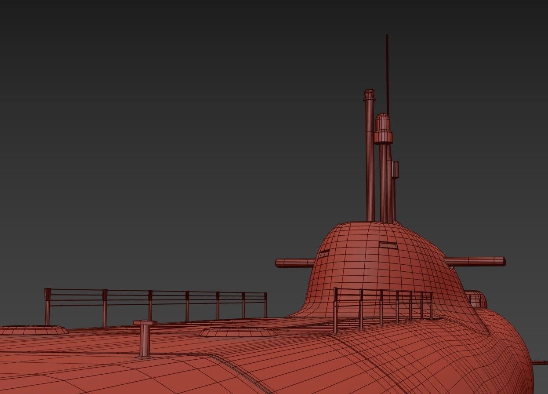Image resolution: width=548 pixels, height=394 pixels.
Task: Select the round hatch on the deck center
Action: pos(238,332)
